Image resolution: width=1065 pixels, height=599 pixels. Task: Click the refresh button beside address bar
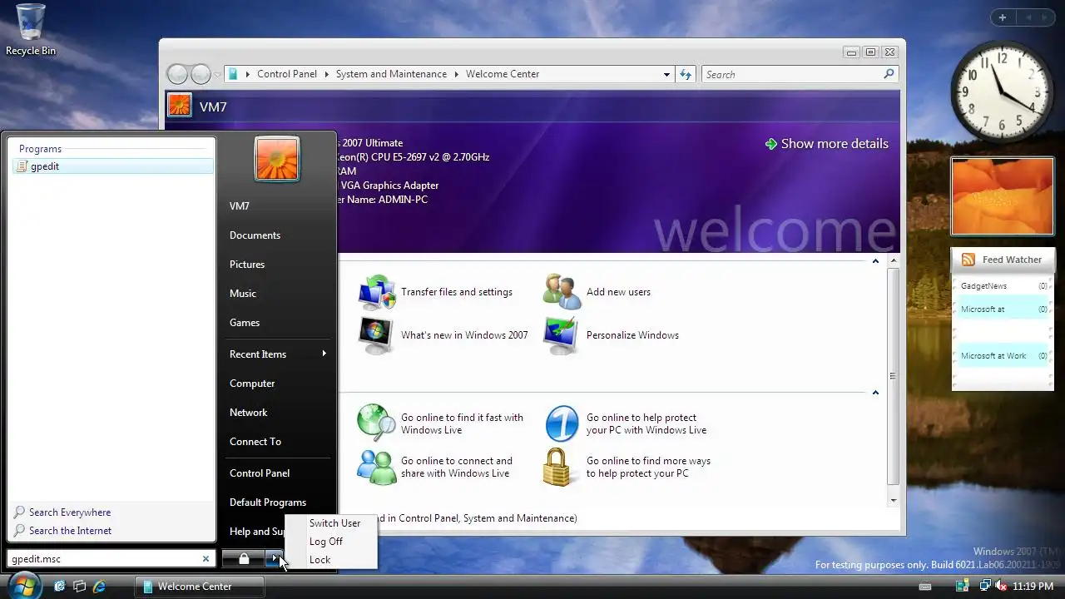(x=686, y=74)
